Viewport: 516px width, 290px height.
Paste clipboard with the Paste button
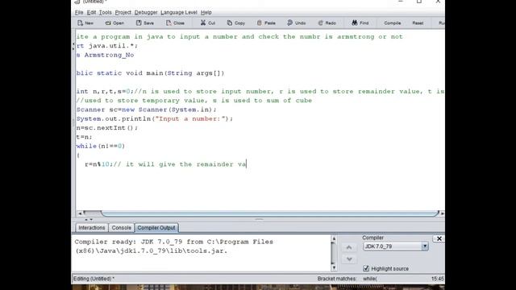(x=266, y=23)
